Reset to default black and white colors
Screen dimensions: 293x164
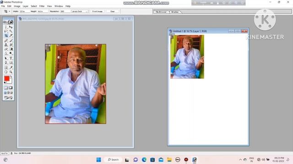(x=5, y=83)
